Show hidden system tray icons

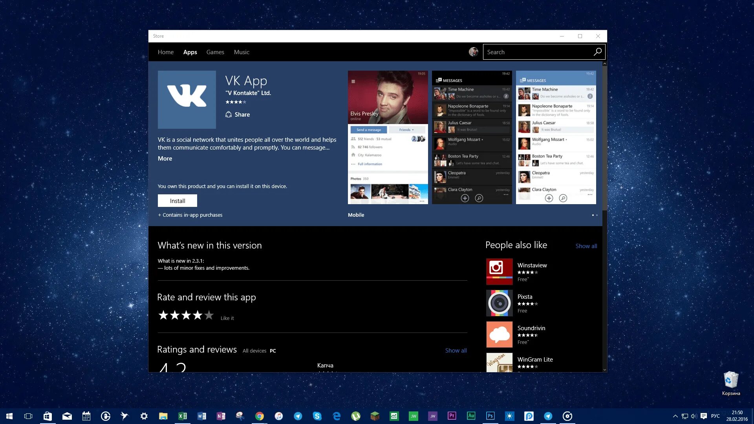pyautogui.click(x=675, y=416)
